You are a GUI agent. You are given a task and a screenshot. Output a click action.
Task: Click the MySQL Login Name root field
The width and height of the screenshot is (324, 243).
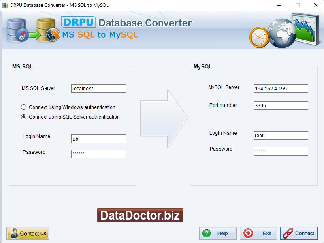pos(281,135)
